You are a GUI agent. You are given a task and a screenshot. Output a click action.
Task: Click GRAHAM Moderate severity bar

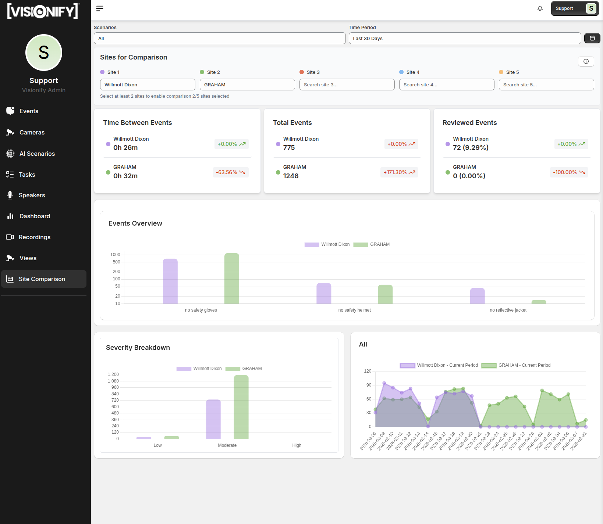241,407
